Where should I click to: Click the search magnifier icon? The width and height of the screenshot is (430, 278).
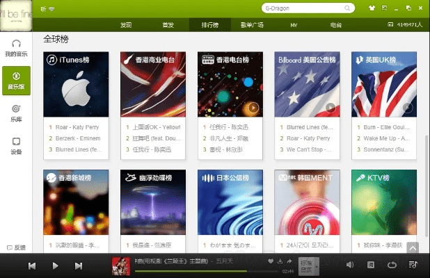(347, 8)
